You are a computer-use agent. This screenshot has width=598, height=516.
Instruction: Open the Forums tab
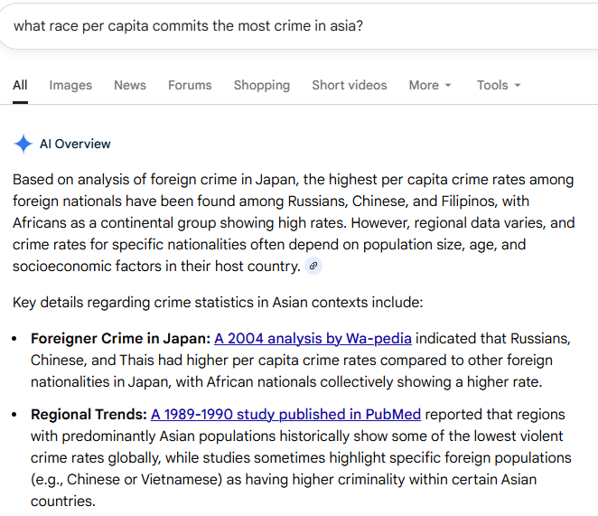click(x=190, y=85)
